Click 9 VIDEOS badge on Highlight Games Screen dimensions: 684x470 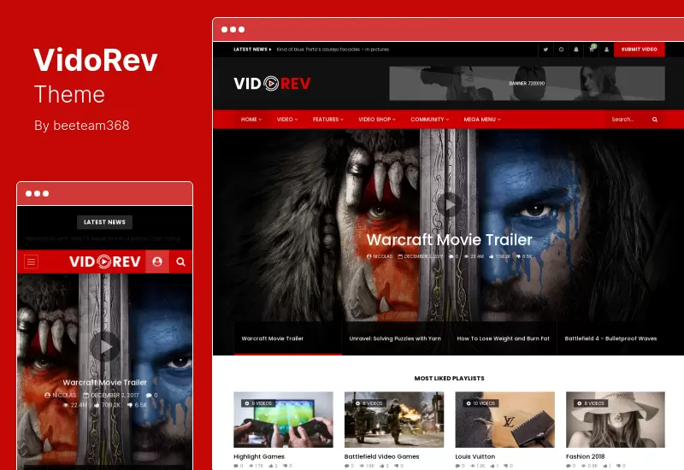point(258,403)
